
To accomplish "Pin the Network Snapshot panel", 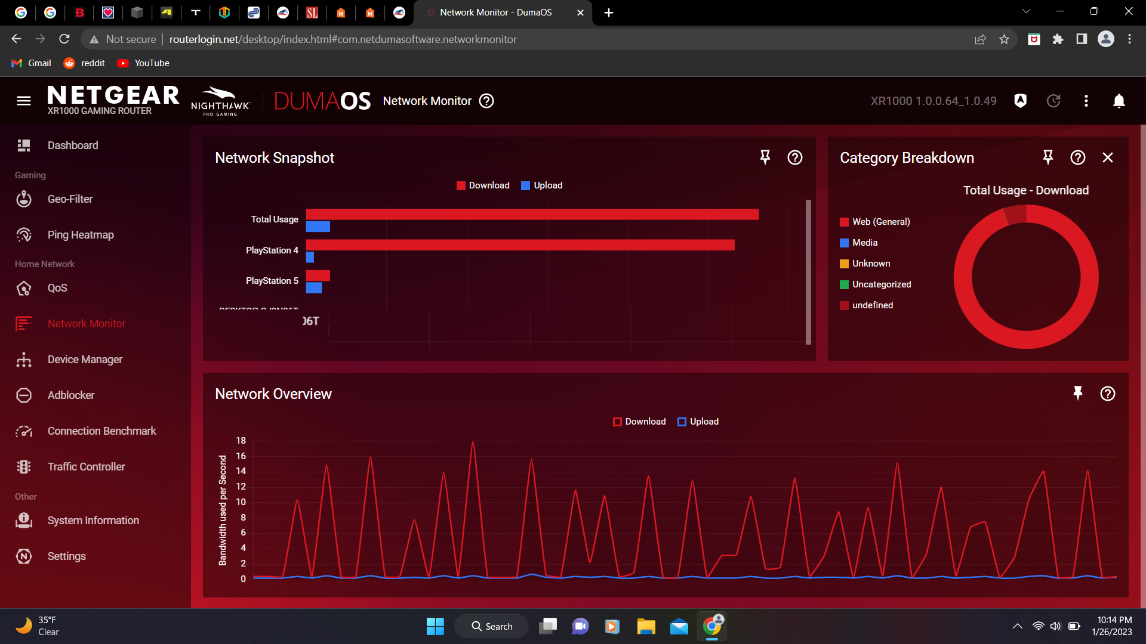I will (765, 157).
